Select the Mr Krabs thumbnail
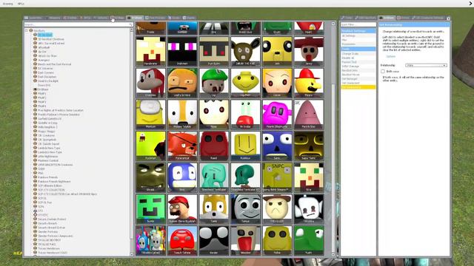The width and height of the screenshot is (474, 266). tap(245, 115)
